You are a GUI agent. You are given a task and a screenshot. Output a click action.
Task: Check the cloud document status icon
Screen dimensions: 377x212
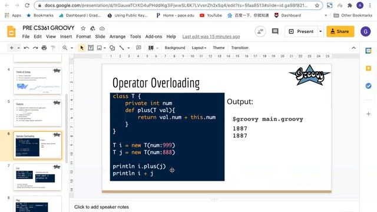click(x=102, y=28)
